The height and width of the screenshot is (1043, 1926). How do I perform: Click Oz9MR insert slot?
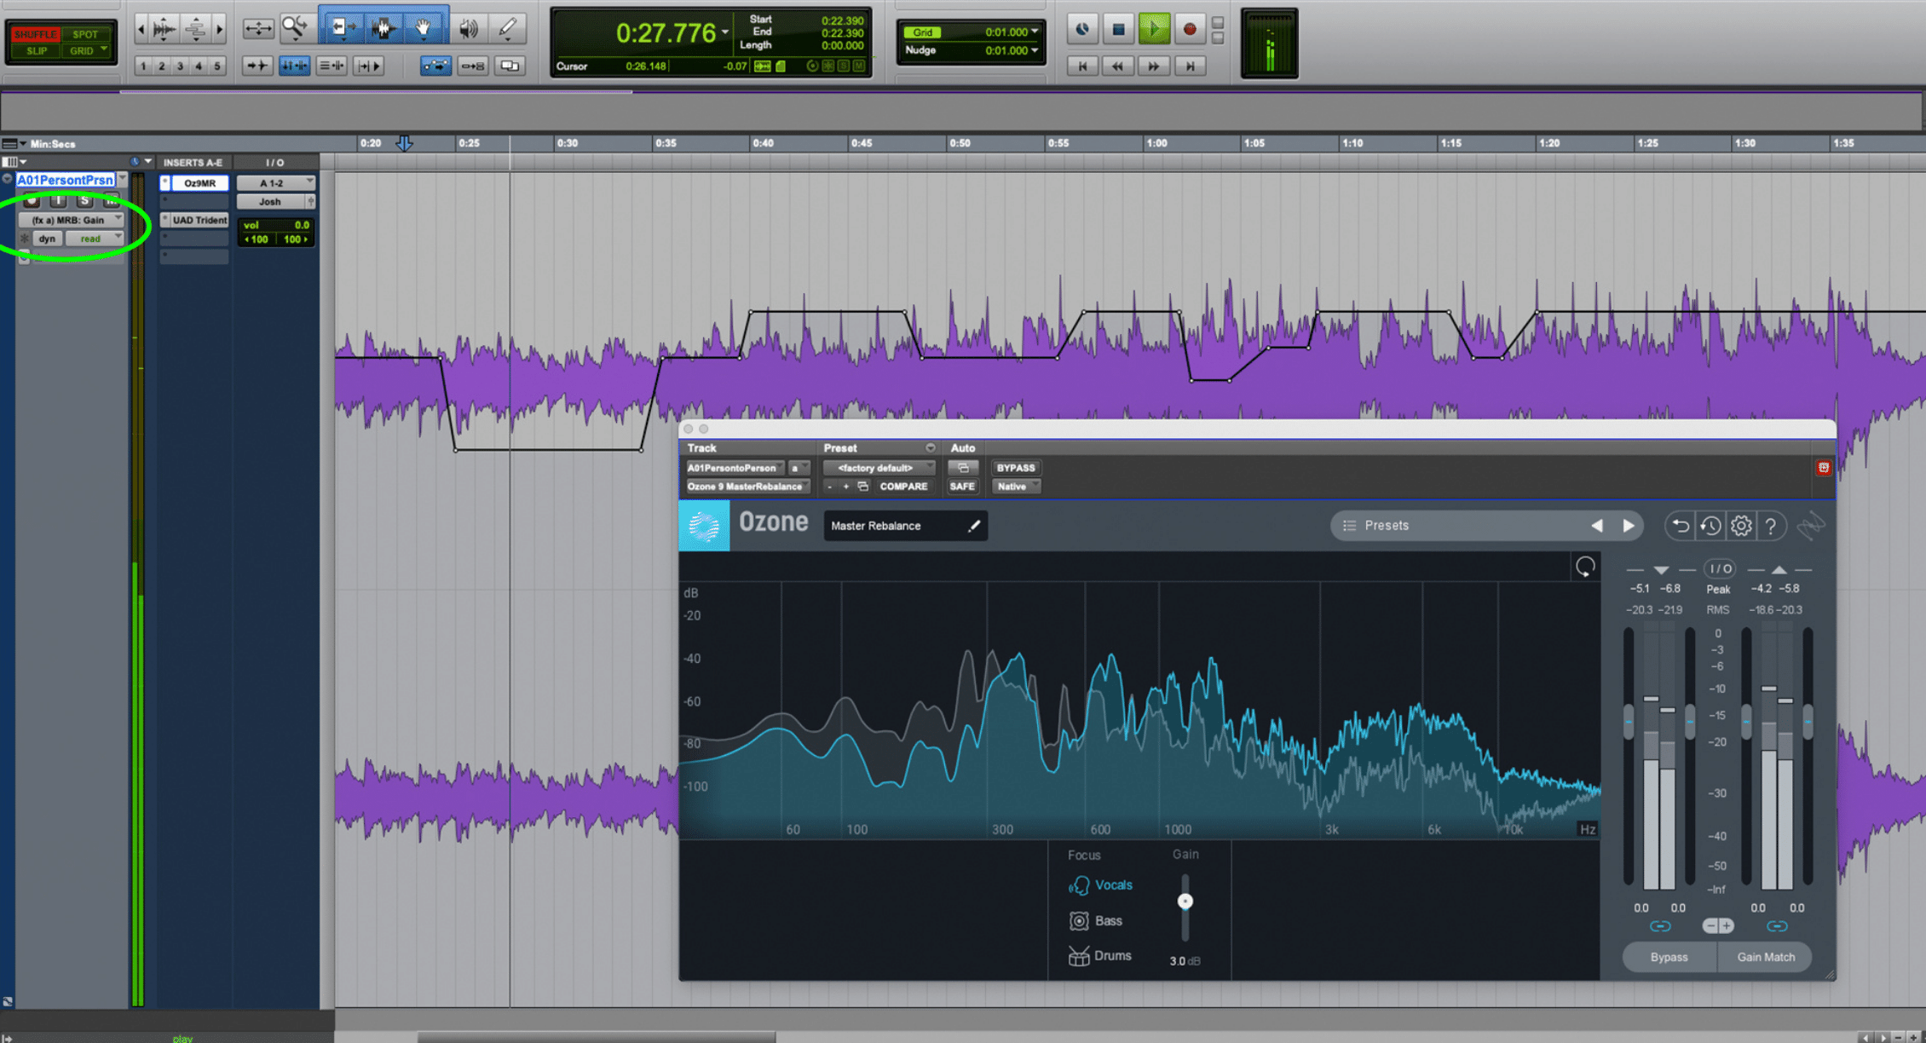pyautogui.click(x=200, y=183)
